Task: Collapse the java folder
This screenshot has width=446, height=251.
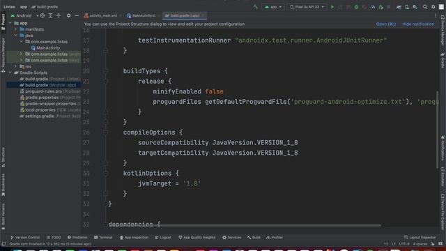Action: 16,36
